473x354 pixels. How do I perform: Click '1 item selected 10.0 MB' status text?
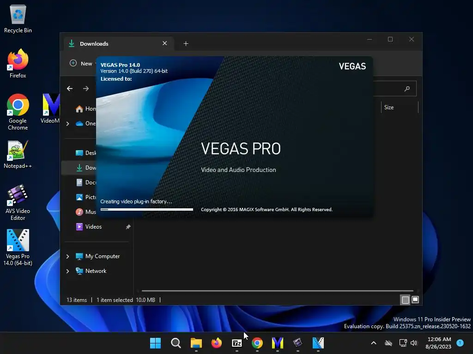[126, 300]
